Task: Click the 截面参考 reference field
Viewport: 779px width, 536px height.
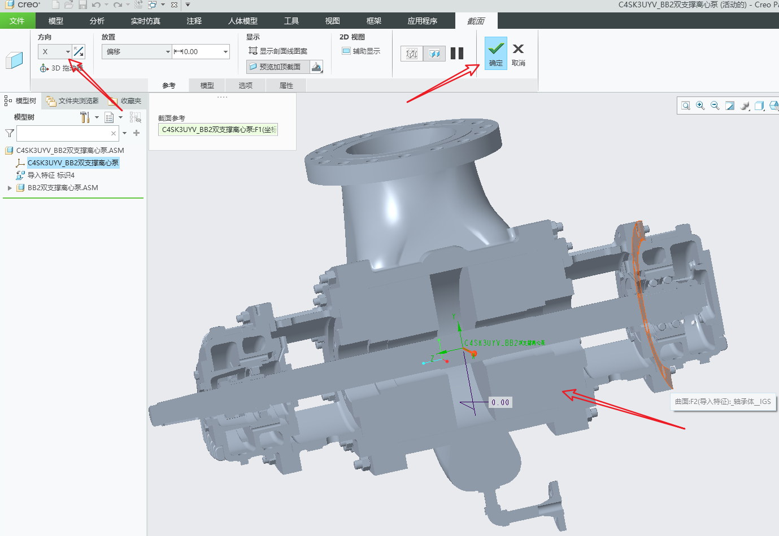Action: pyautogui.click(x=218, y=130)
